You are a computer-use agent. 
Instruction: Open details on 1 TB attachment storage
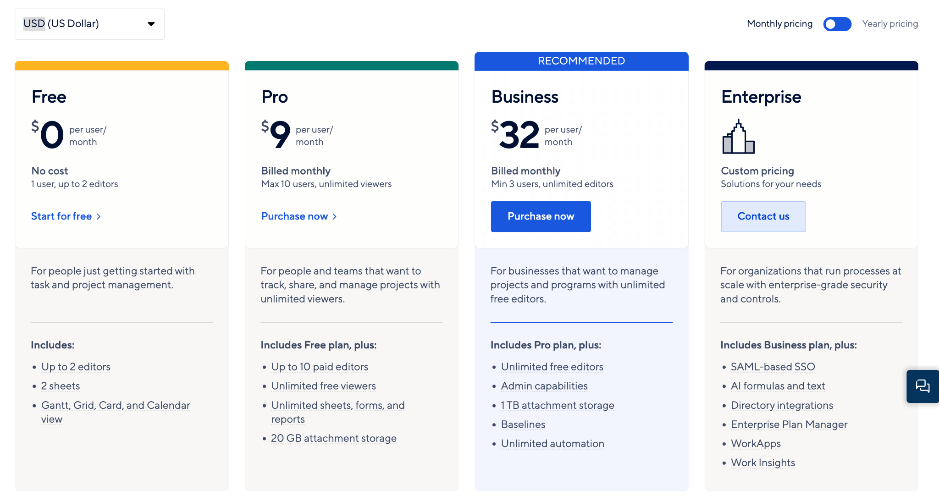point(557,405)
